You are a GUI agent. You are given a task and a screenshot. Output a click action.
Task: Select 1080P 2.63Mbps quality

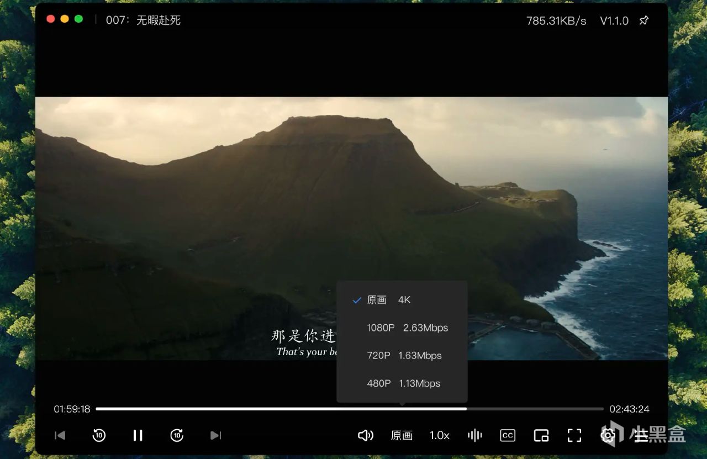[x=402, y=328]
